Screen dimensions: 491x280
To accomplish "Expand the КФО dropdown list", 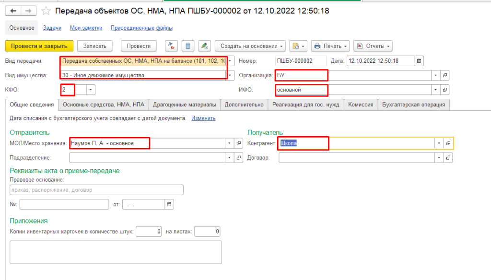I will pos(91,90).
